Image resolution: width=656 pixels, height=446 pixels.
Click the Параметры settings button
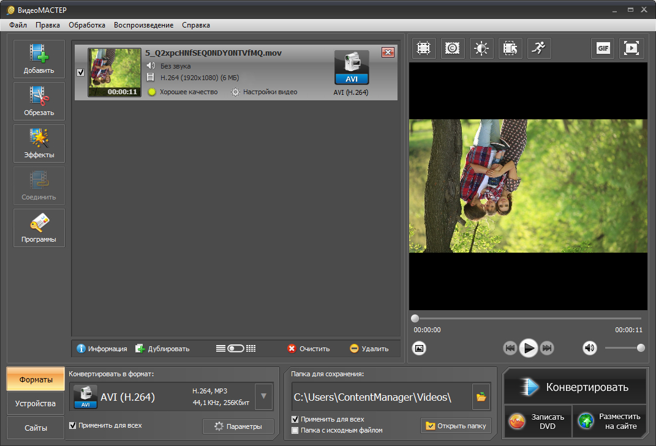(238, 426)
